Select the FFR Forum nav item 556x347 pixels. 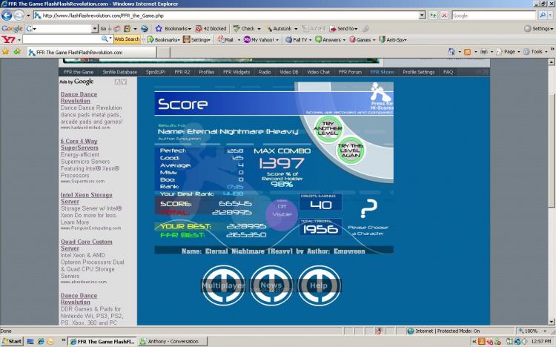coord(350,72)
